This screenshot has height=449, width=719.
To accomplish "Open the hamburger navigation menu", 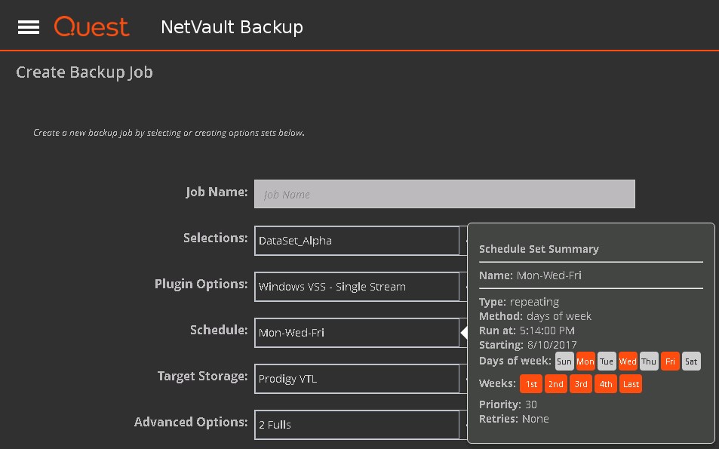I will point(29,27).
